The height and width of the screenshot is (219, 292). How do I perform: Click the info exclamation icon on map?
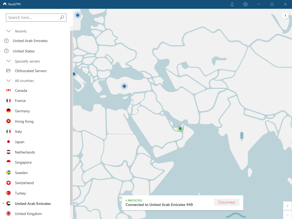(285, 16)
